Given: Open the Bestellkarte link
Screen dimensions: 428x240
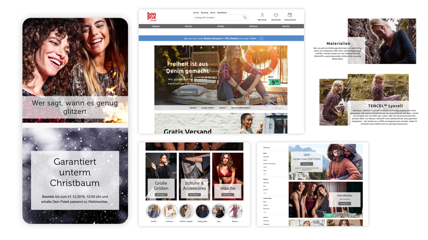Looking at the screenshot, I should 222,12.
